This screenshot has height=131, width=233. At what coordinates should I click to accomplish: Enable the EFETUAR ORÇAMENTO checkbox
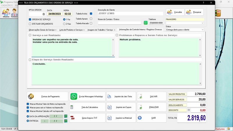point(30,24)
